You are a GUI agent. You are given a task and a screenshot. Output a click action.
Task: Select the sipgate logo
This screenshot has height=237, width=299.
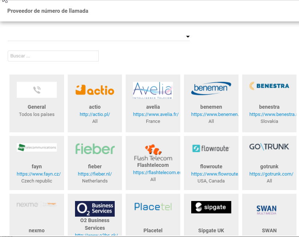click(x=211, y=207)
